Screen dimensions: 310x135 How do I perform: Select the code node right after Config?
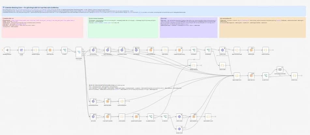(36, 50)
